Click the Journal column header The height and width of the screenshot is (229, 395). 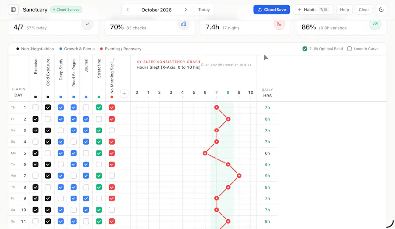86,65
